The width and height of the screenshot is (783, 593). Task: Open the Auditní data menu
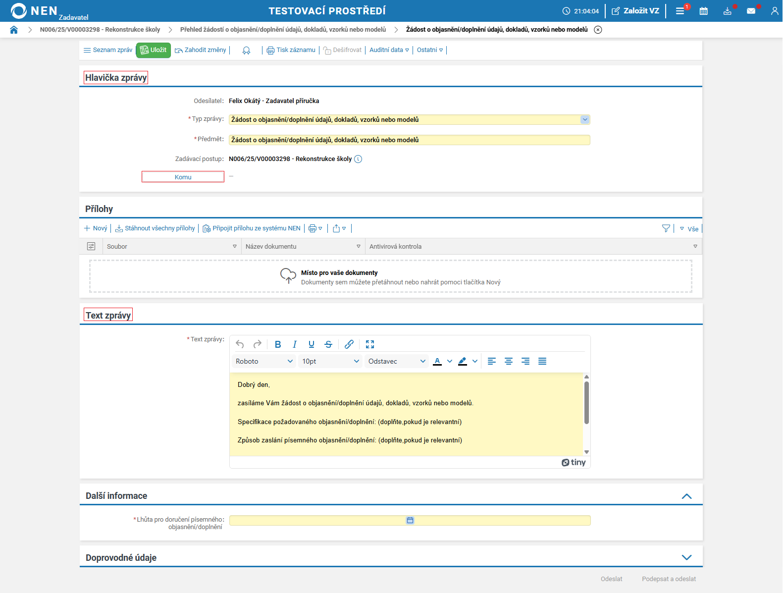pyautogui.click(x=389, y=50)
